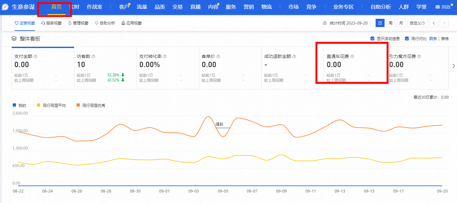
Task: Open the 人群 navigation item
Action: click(x=404, y=7)
